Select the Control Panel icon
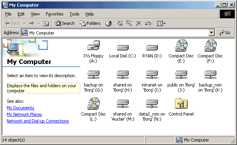 click(x=181, y=104)
